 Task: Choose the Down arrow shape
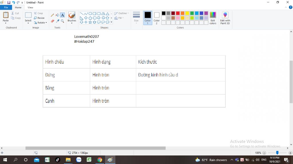[x=82, y=22]
